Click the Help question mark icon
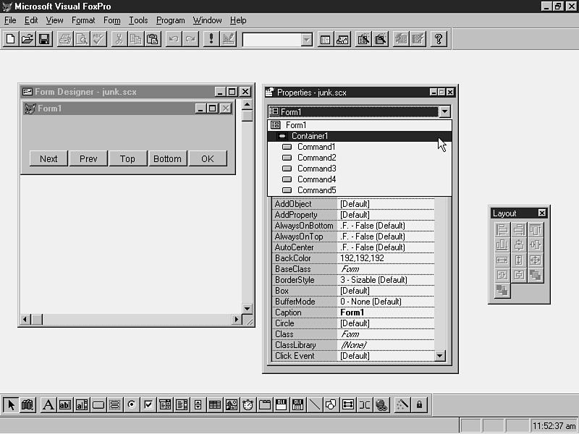The height and width of the screenshot is (434, 579). [x=439, y=39]
